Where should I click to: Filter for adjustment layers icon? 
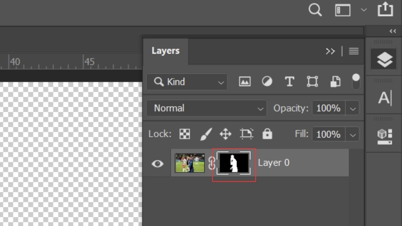click(267, 81)
